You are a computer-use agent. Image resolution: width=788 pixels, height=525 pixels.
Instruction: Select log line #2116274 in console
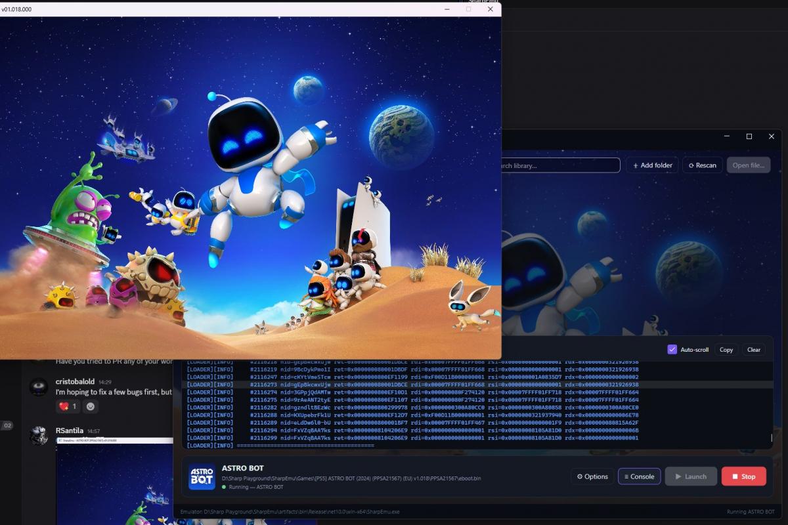[x=478, y=392]
